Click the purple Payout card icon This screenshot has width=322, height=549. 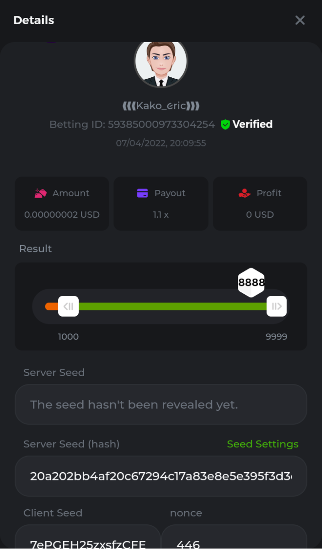click(143, 193)
